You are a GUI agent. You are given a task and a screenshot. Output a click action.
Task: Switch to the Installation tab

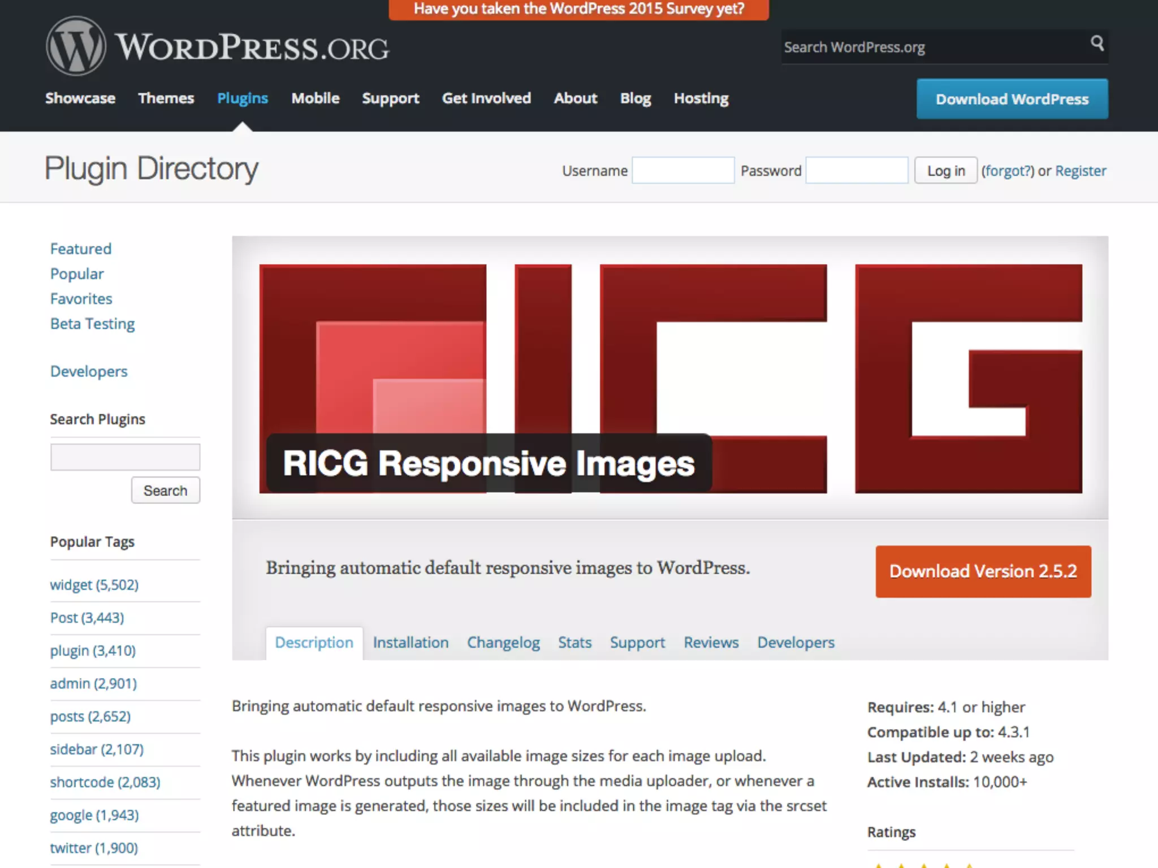[x=411, y=643]
